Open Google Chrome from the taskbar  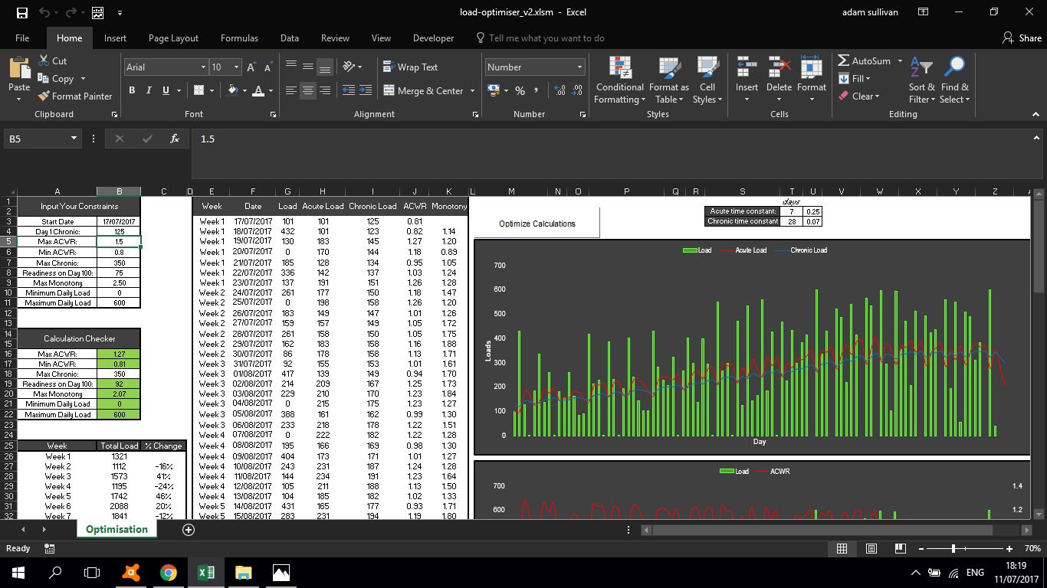pos(169,573)
